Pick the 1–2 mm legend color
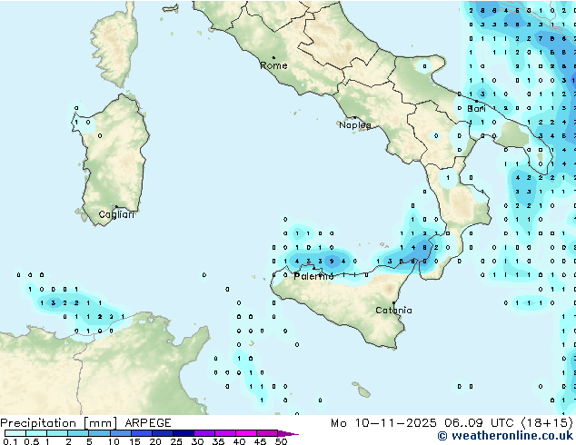The image size is (576, 445). pyautogui.click(x=57, y=433)
